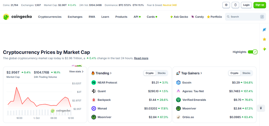Click the Trending fire icon

pos(93,73)
